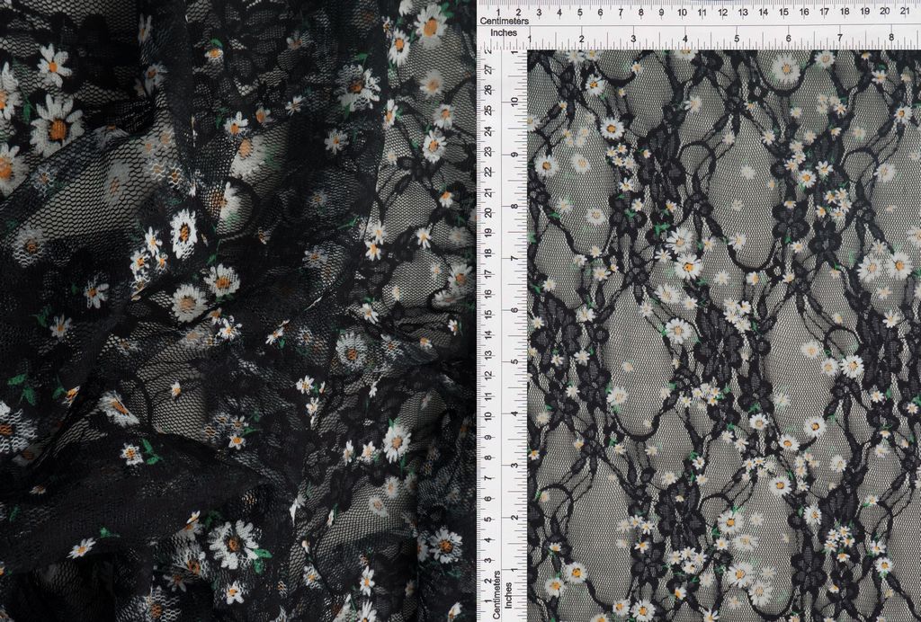921x622 pixels.
Task: Click the 'Inches' label on the vertical ruler
Action: (x=508, y=595)
